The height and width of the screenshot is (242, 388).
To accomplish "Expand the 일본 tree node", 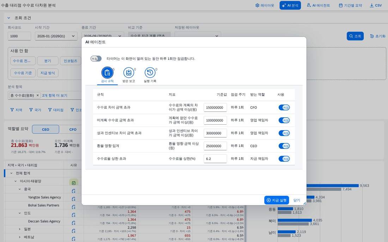I will [x=19, y=229].
